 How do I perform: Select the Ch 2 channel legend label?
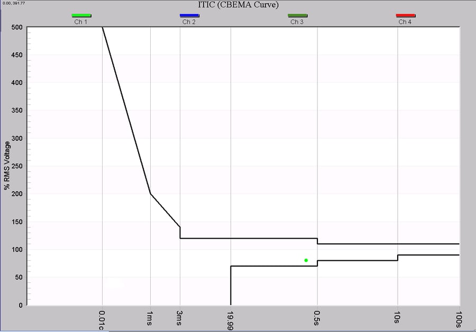[x=189, y=22]
